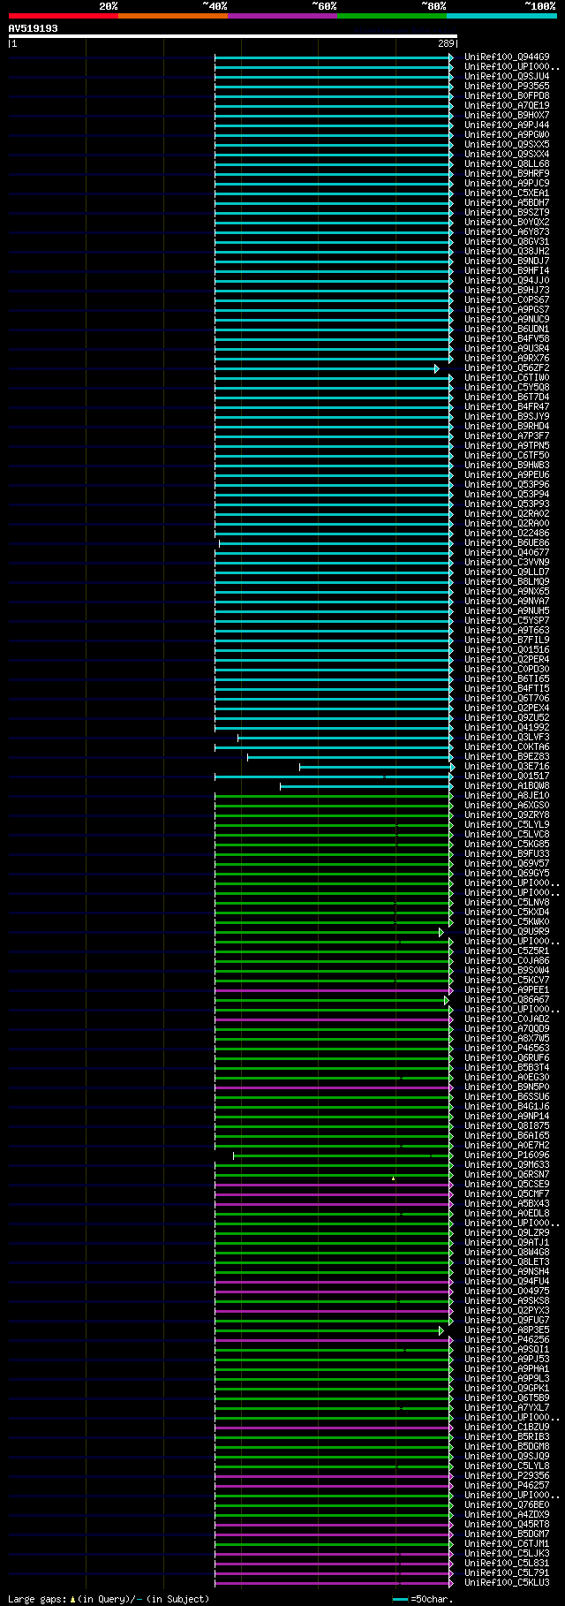565x1606 pixels.
Task: Open the UniRef100_P16096 hit link
Action: point(507,1155)
